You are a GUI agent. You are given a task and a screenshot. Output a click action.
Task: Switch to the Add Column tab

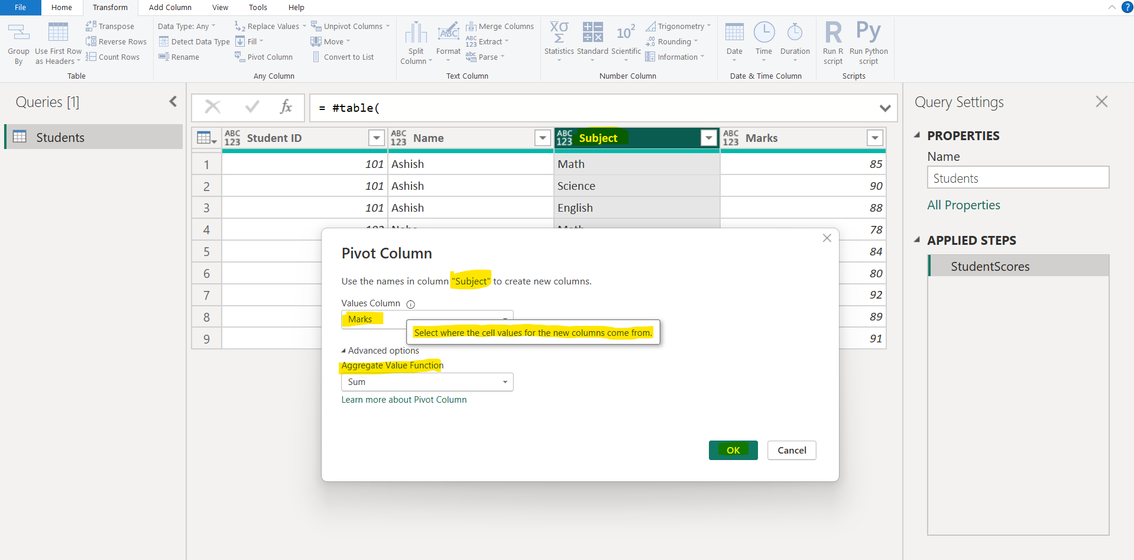pos(170,8)
